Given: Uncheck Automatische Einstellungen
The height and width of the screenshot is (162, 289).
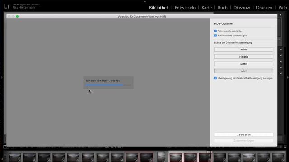Looking at the screenshot, I should tap(215, 36).
